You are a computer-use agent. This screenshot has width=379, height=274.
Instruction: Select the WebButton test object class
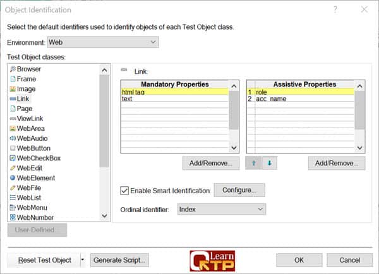[x=33, y=148]
